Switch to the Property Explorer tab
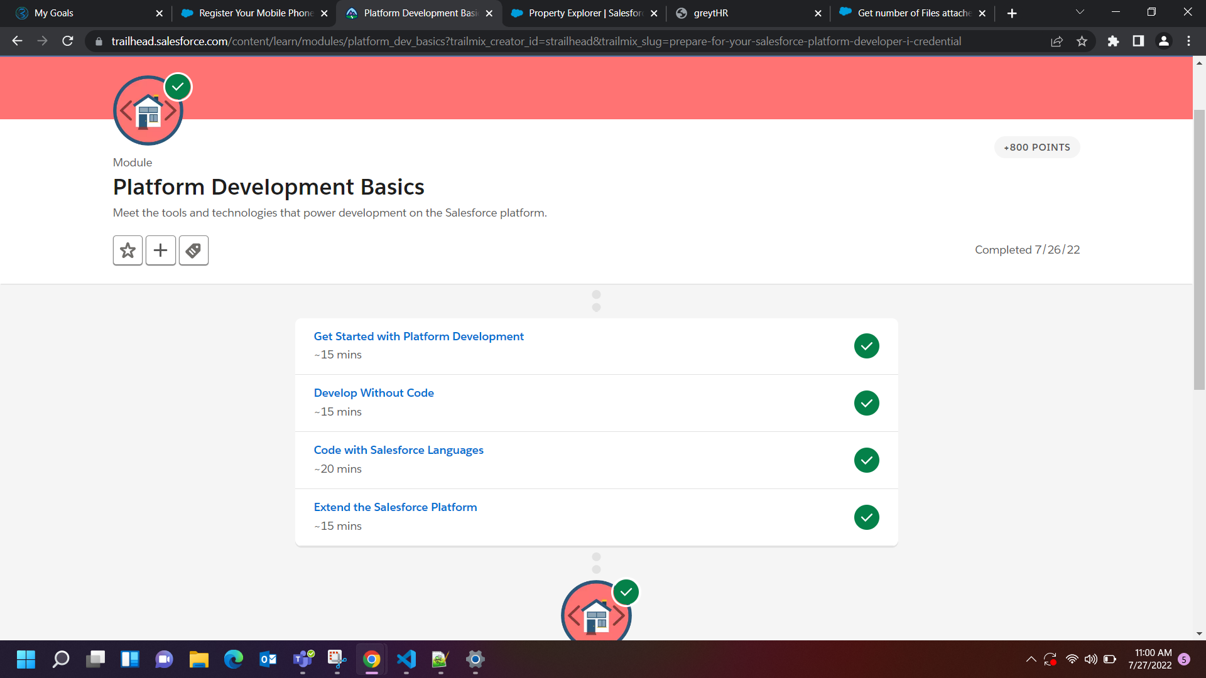The height and width of the screenshot is (678, 1206). (x=585, y=13)
